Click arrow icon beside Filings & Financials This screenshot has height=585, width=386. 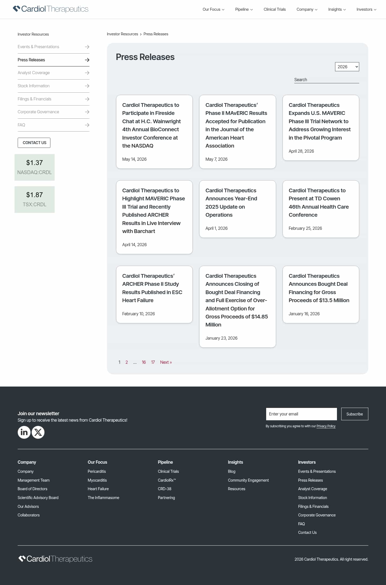(x=87, y=99)
